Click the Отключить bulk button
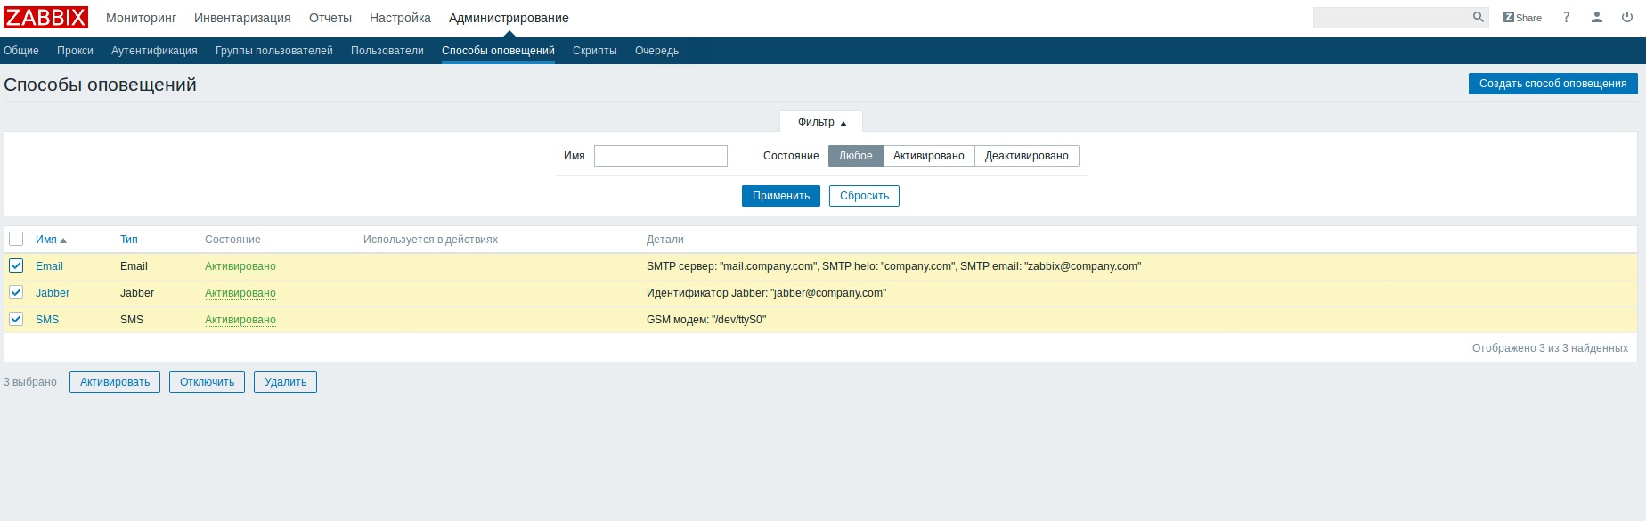This screenshot has height=521, width=1646. 207,382
